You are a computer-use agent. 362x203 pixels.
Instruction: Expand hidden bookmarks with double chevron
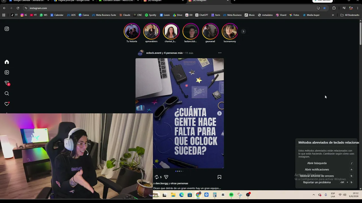tap(333, 15)
